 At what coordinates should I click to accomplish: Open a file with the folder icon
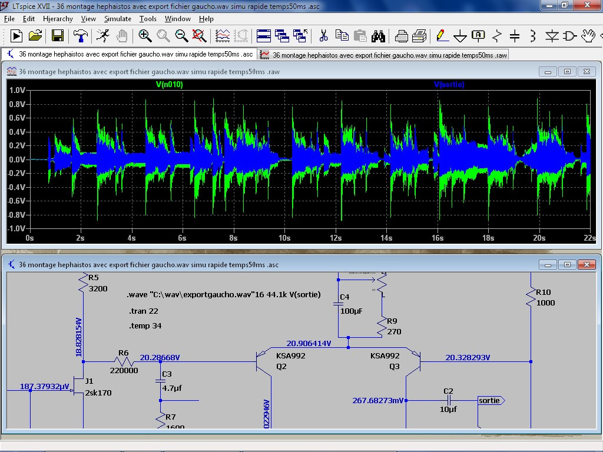pos(35,36)
